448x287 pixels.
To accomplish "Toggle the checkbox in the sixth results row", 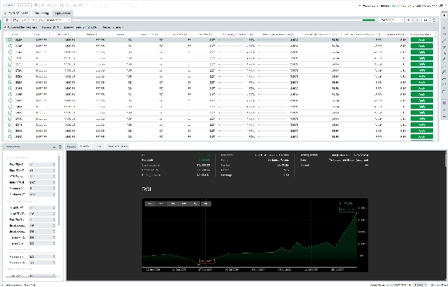I will click(10, 70).
